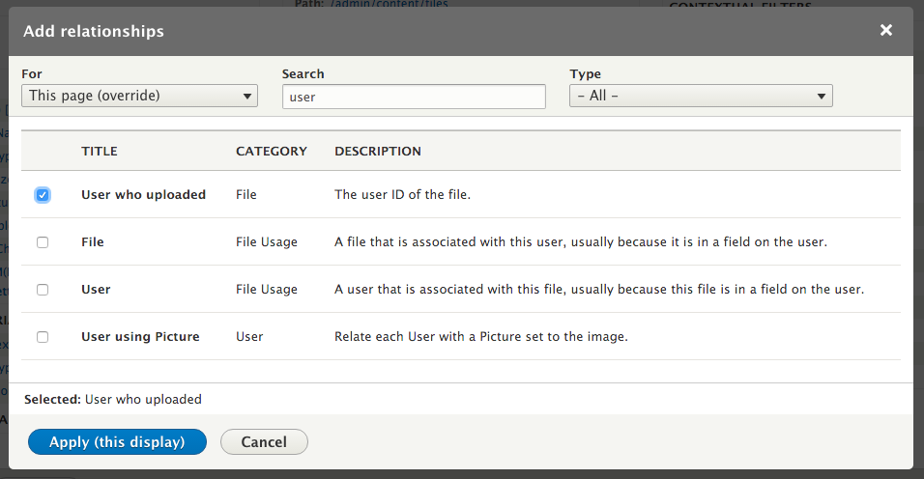Open the Type filter dropdown
924x479 pixels.
pyautogui.click(x=701, y=96)
